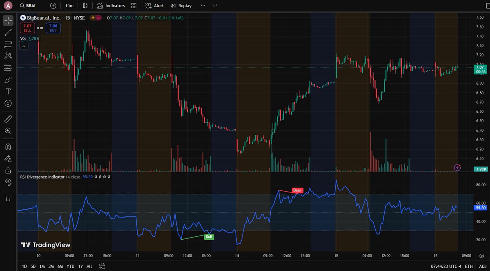Select the Cross cursor tool
490x271 pixels.
(x=8, y=20)
